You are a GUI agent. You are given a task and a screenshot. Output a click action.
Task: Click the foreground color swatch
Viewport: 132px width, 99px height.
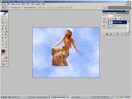pyautogui.click(x=3, y=51)
